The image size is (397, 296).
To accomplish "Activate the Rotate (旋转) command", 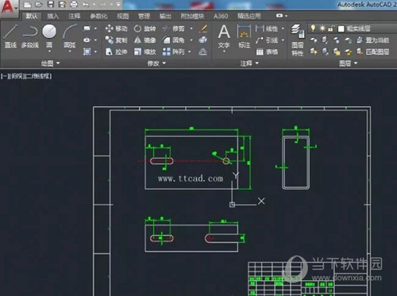I will [x=145, y=29].
